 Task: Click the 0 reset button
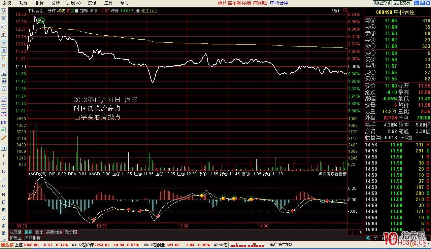click(x=361, y=232)
